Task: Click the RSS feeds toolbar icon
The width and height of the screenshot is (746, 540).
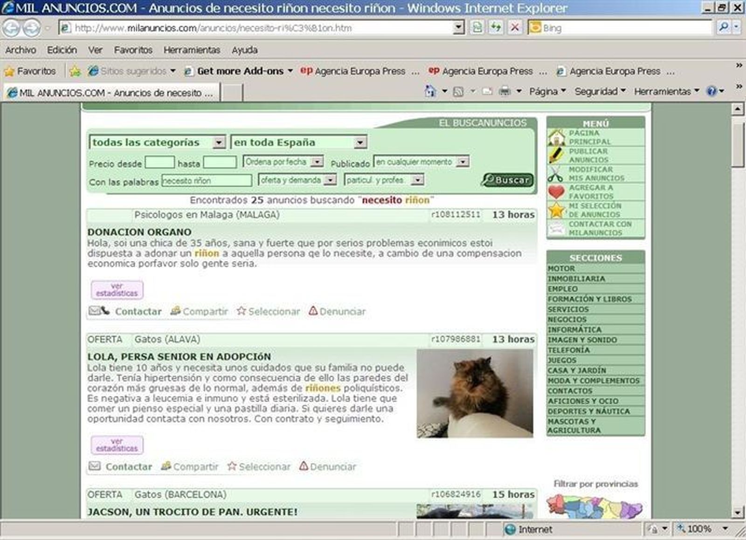Action: pos(458,91)
